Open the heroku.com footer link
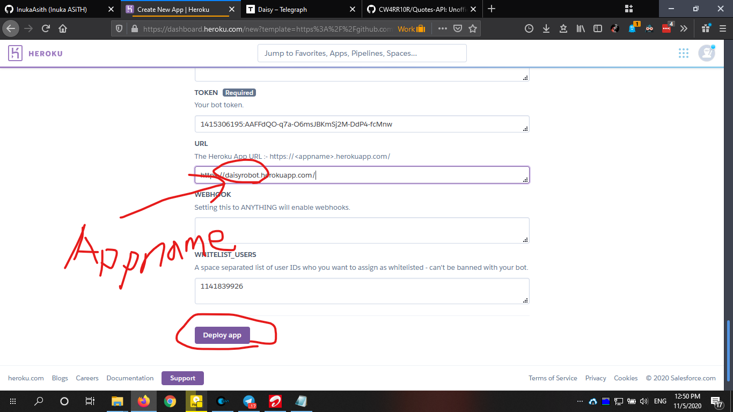The image size is (733, 412). (x=26, y=378)
